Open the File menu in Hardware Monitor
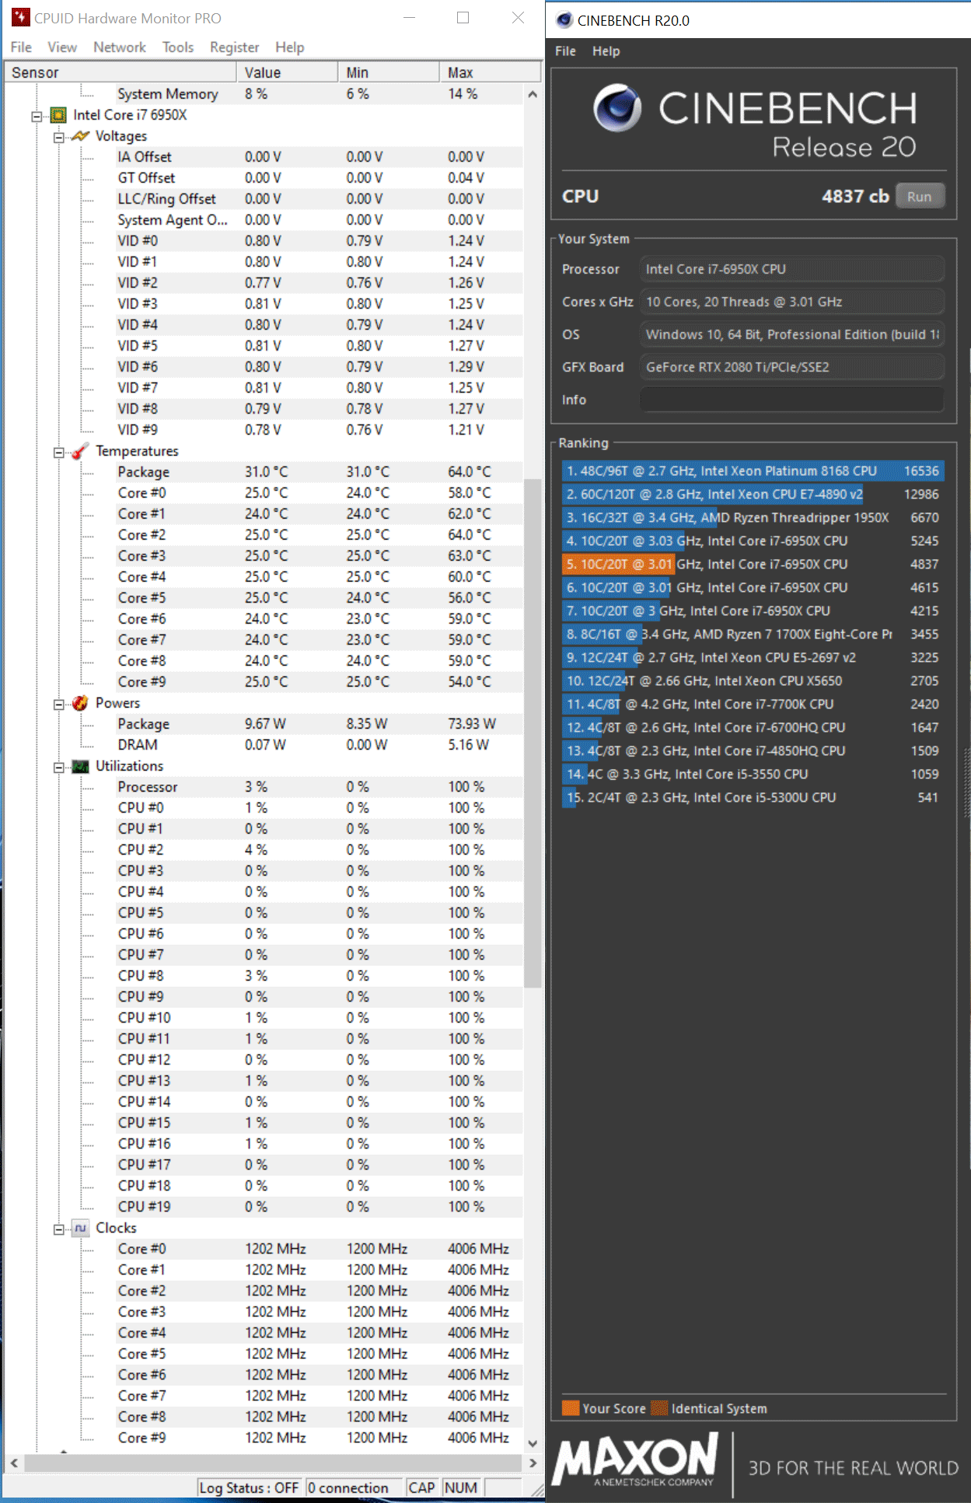Image resolution: width=971 pixels, height=1503 pixels. (x=21, y=47)
